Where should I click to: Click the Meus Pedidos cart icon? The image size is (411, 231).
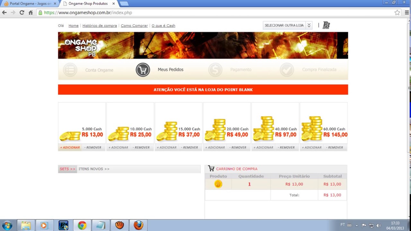pyautogui.click(x=143, y=70)
